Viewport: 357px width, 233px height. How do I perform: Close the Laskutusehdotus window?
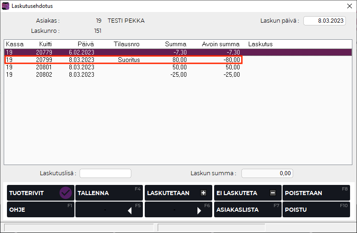[349, 6]
